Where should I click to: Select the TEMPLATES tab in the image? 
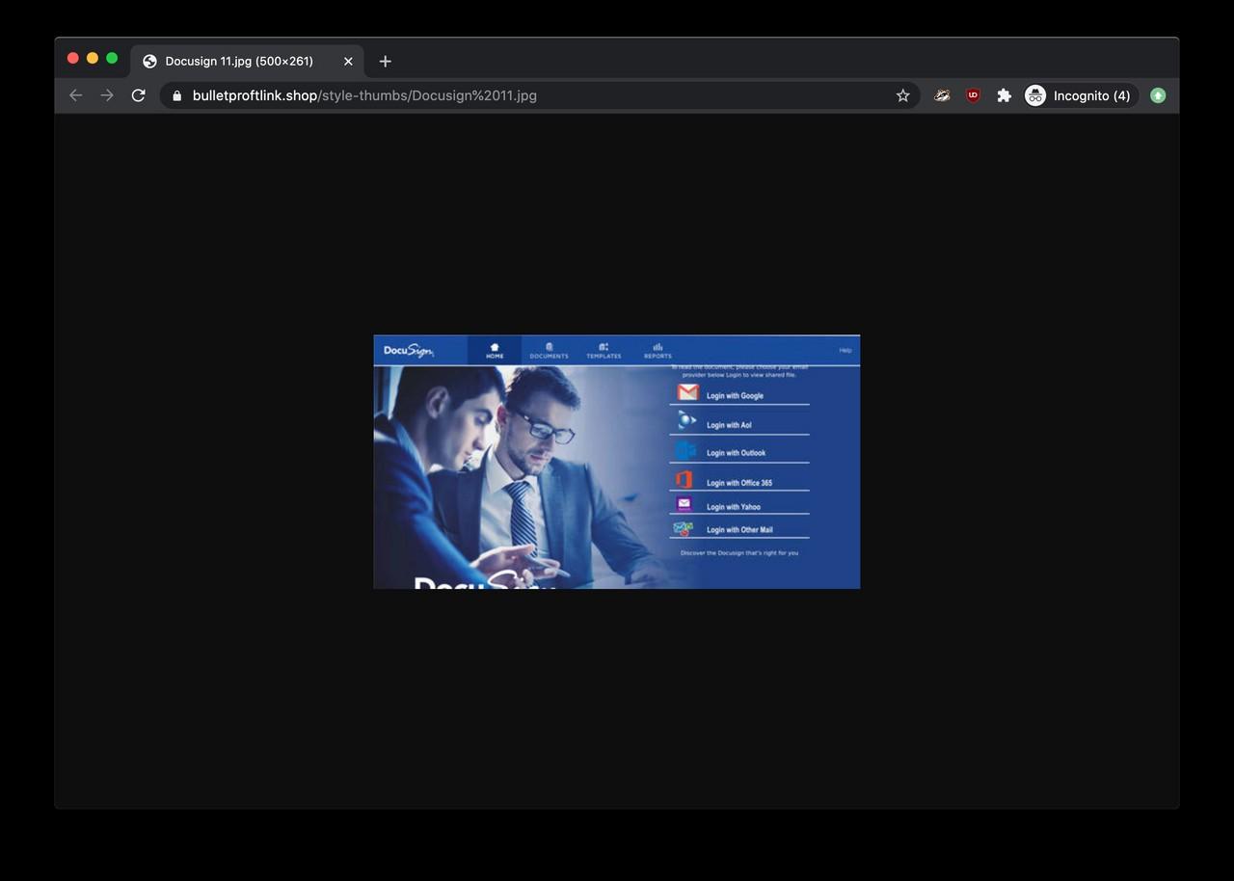[x=604, y=351]
